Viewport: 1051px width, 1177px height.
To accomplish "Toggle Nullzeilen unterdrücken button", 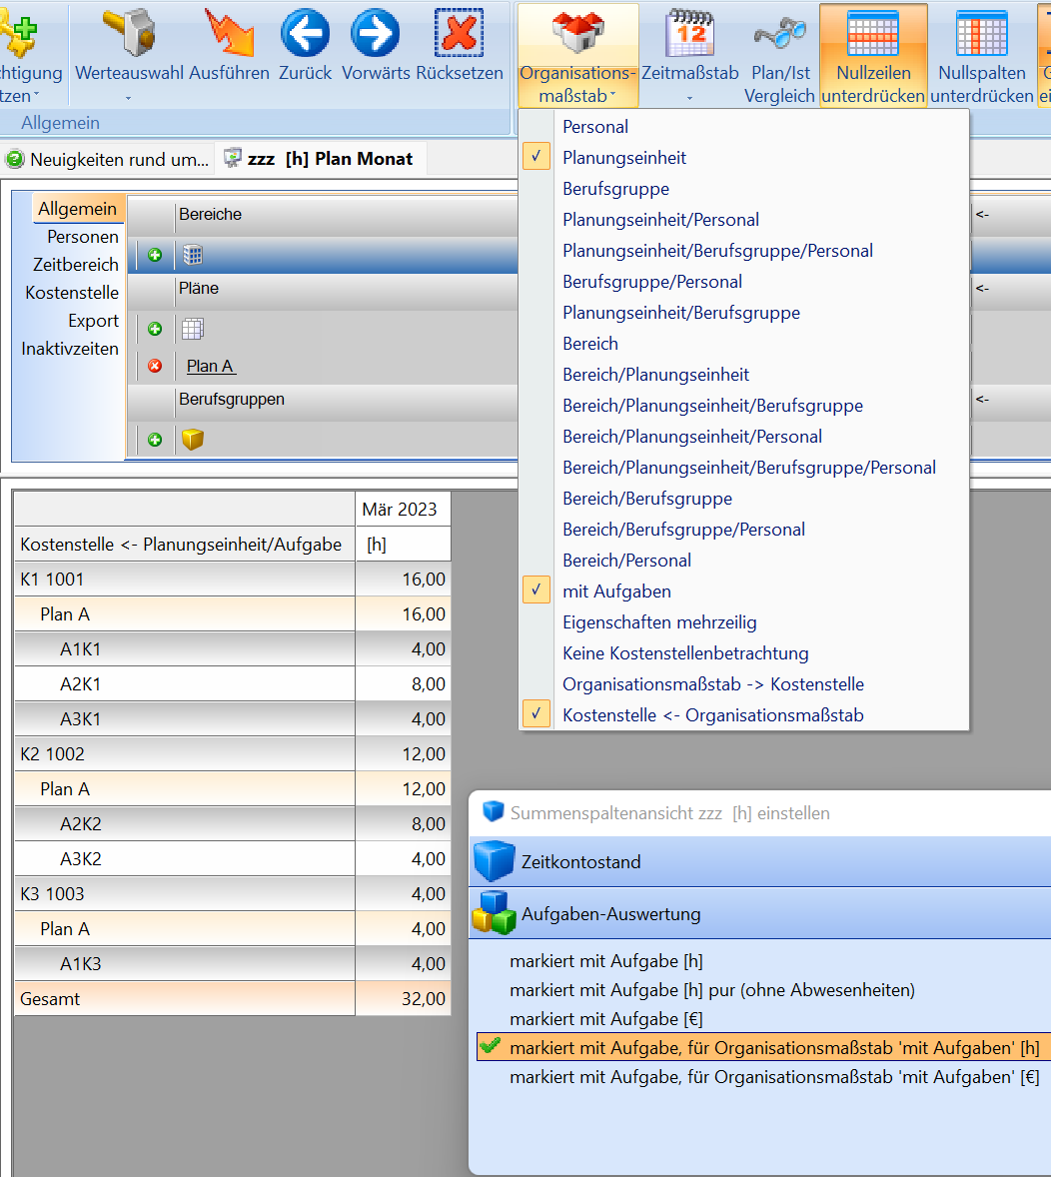I will pos(873,55).
